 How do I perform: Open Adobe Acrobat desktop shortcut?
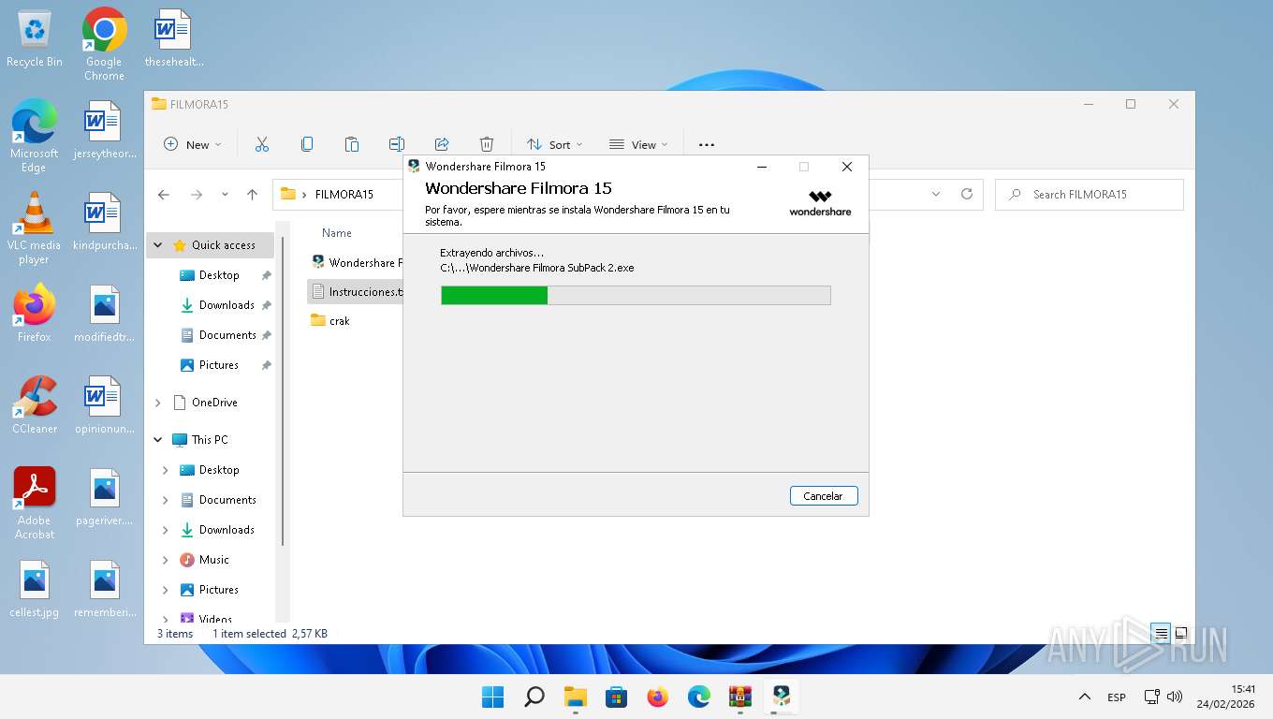(35, 503)
